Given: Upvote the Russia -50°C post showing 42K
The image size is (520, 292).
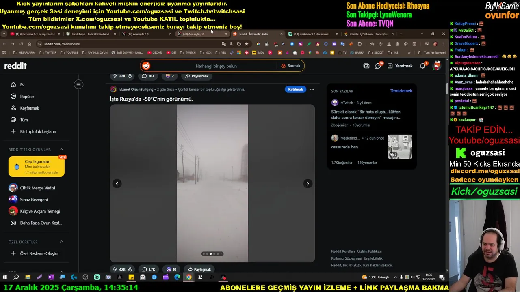Looking at the screenshot, I should pos(115,269).
